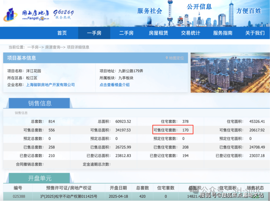Click the 一手房 breadcrumb text

[x=33, y=47]
